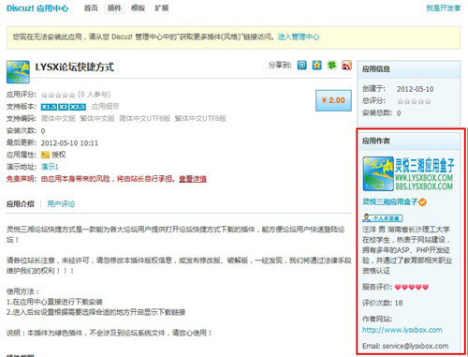468x357 pixels.
Task: Open http://www.lysxbox.com author website
Action: point(402,330)
